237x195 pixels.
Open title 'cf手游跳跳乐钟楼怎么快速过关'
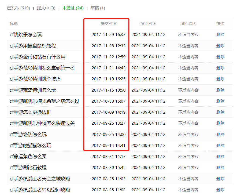click(x=42, y=123)
